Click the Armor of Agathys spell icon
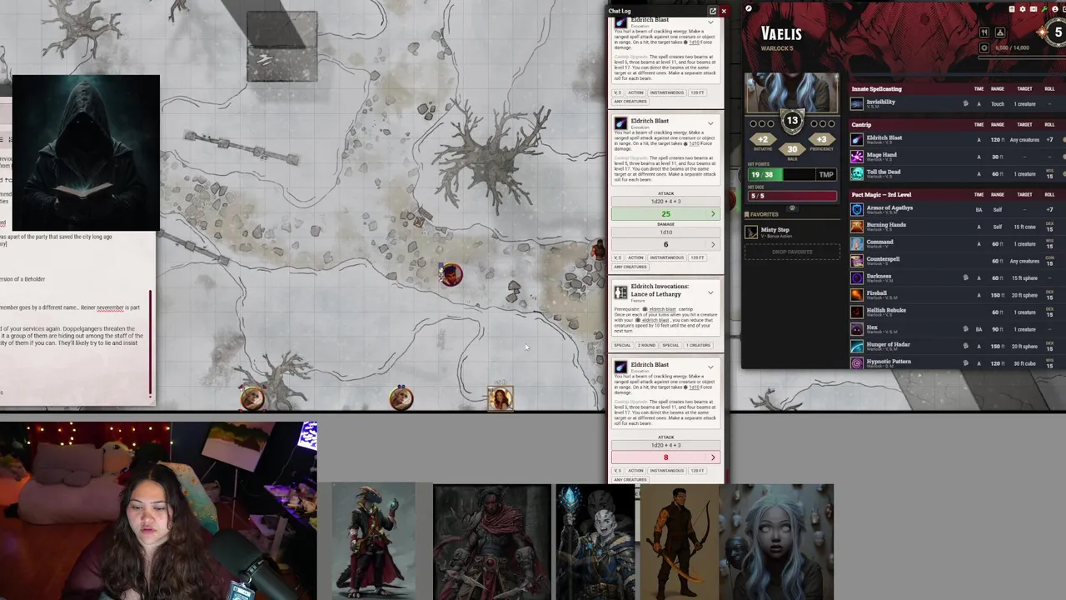The image size is (1066, 600). pos(857,209)
